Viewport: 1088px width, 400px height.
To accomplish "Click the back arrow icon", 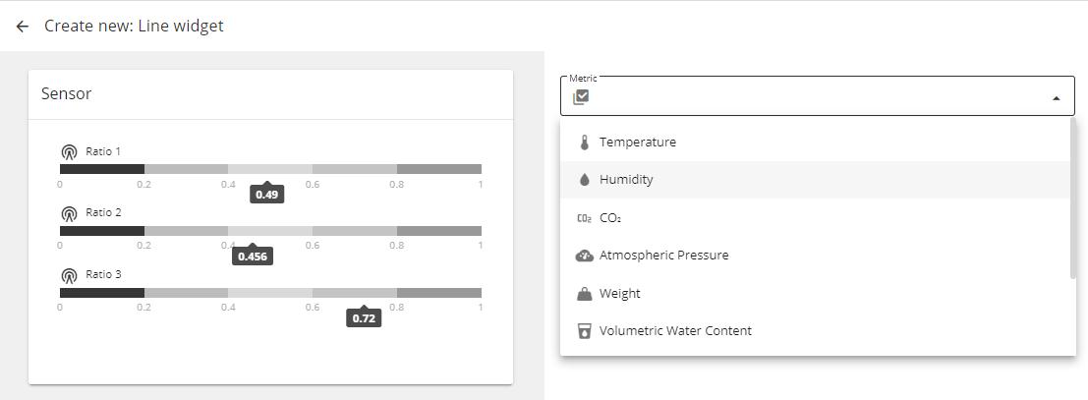I will tap(23, 27).
